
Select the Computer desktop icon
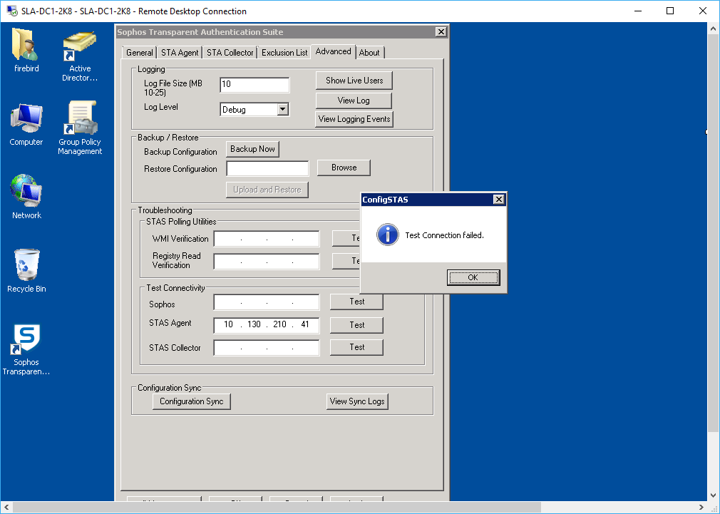(26, 124)
